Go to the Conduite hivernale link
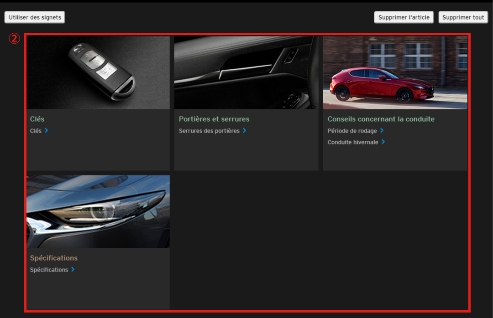493x318 pixels. (353, 142)
